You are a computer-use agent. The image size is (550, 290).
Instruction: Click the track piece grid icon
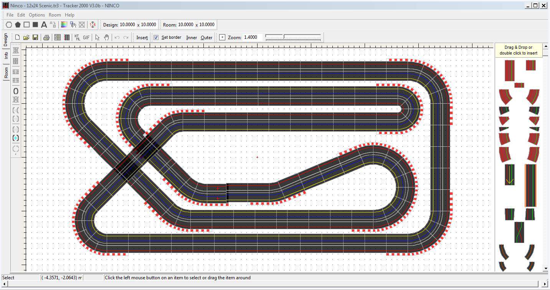click(57, 37)
